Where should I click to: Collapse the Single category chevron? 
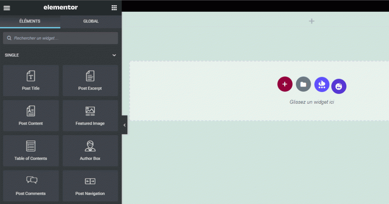click(114, 55)
